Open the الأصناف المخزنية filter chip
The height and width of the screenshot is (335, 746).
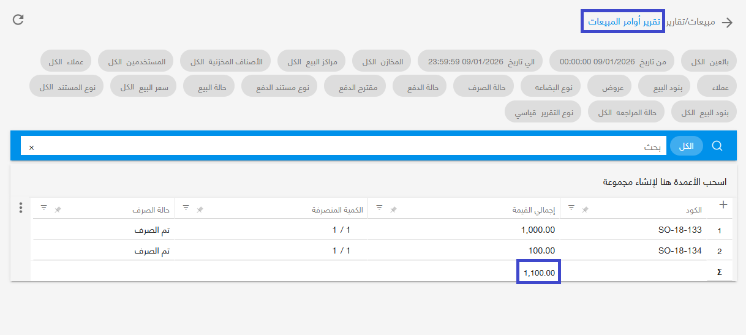[226, 62]
